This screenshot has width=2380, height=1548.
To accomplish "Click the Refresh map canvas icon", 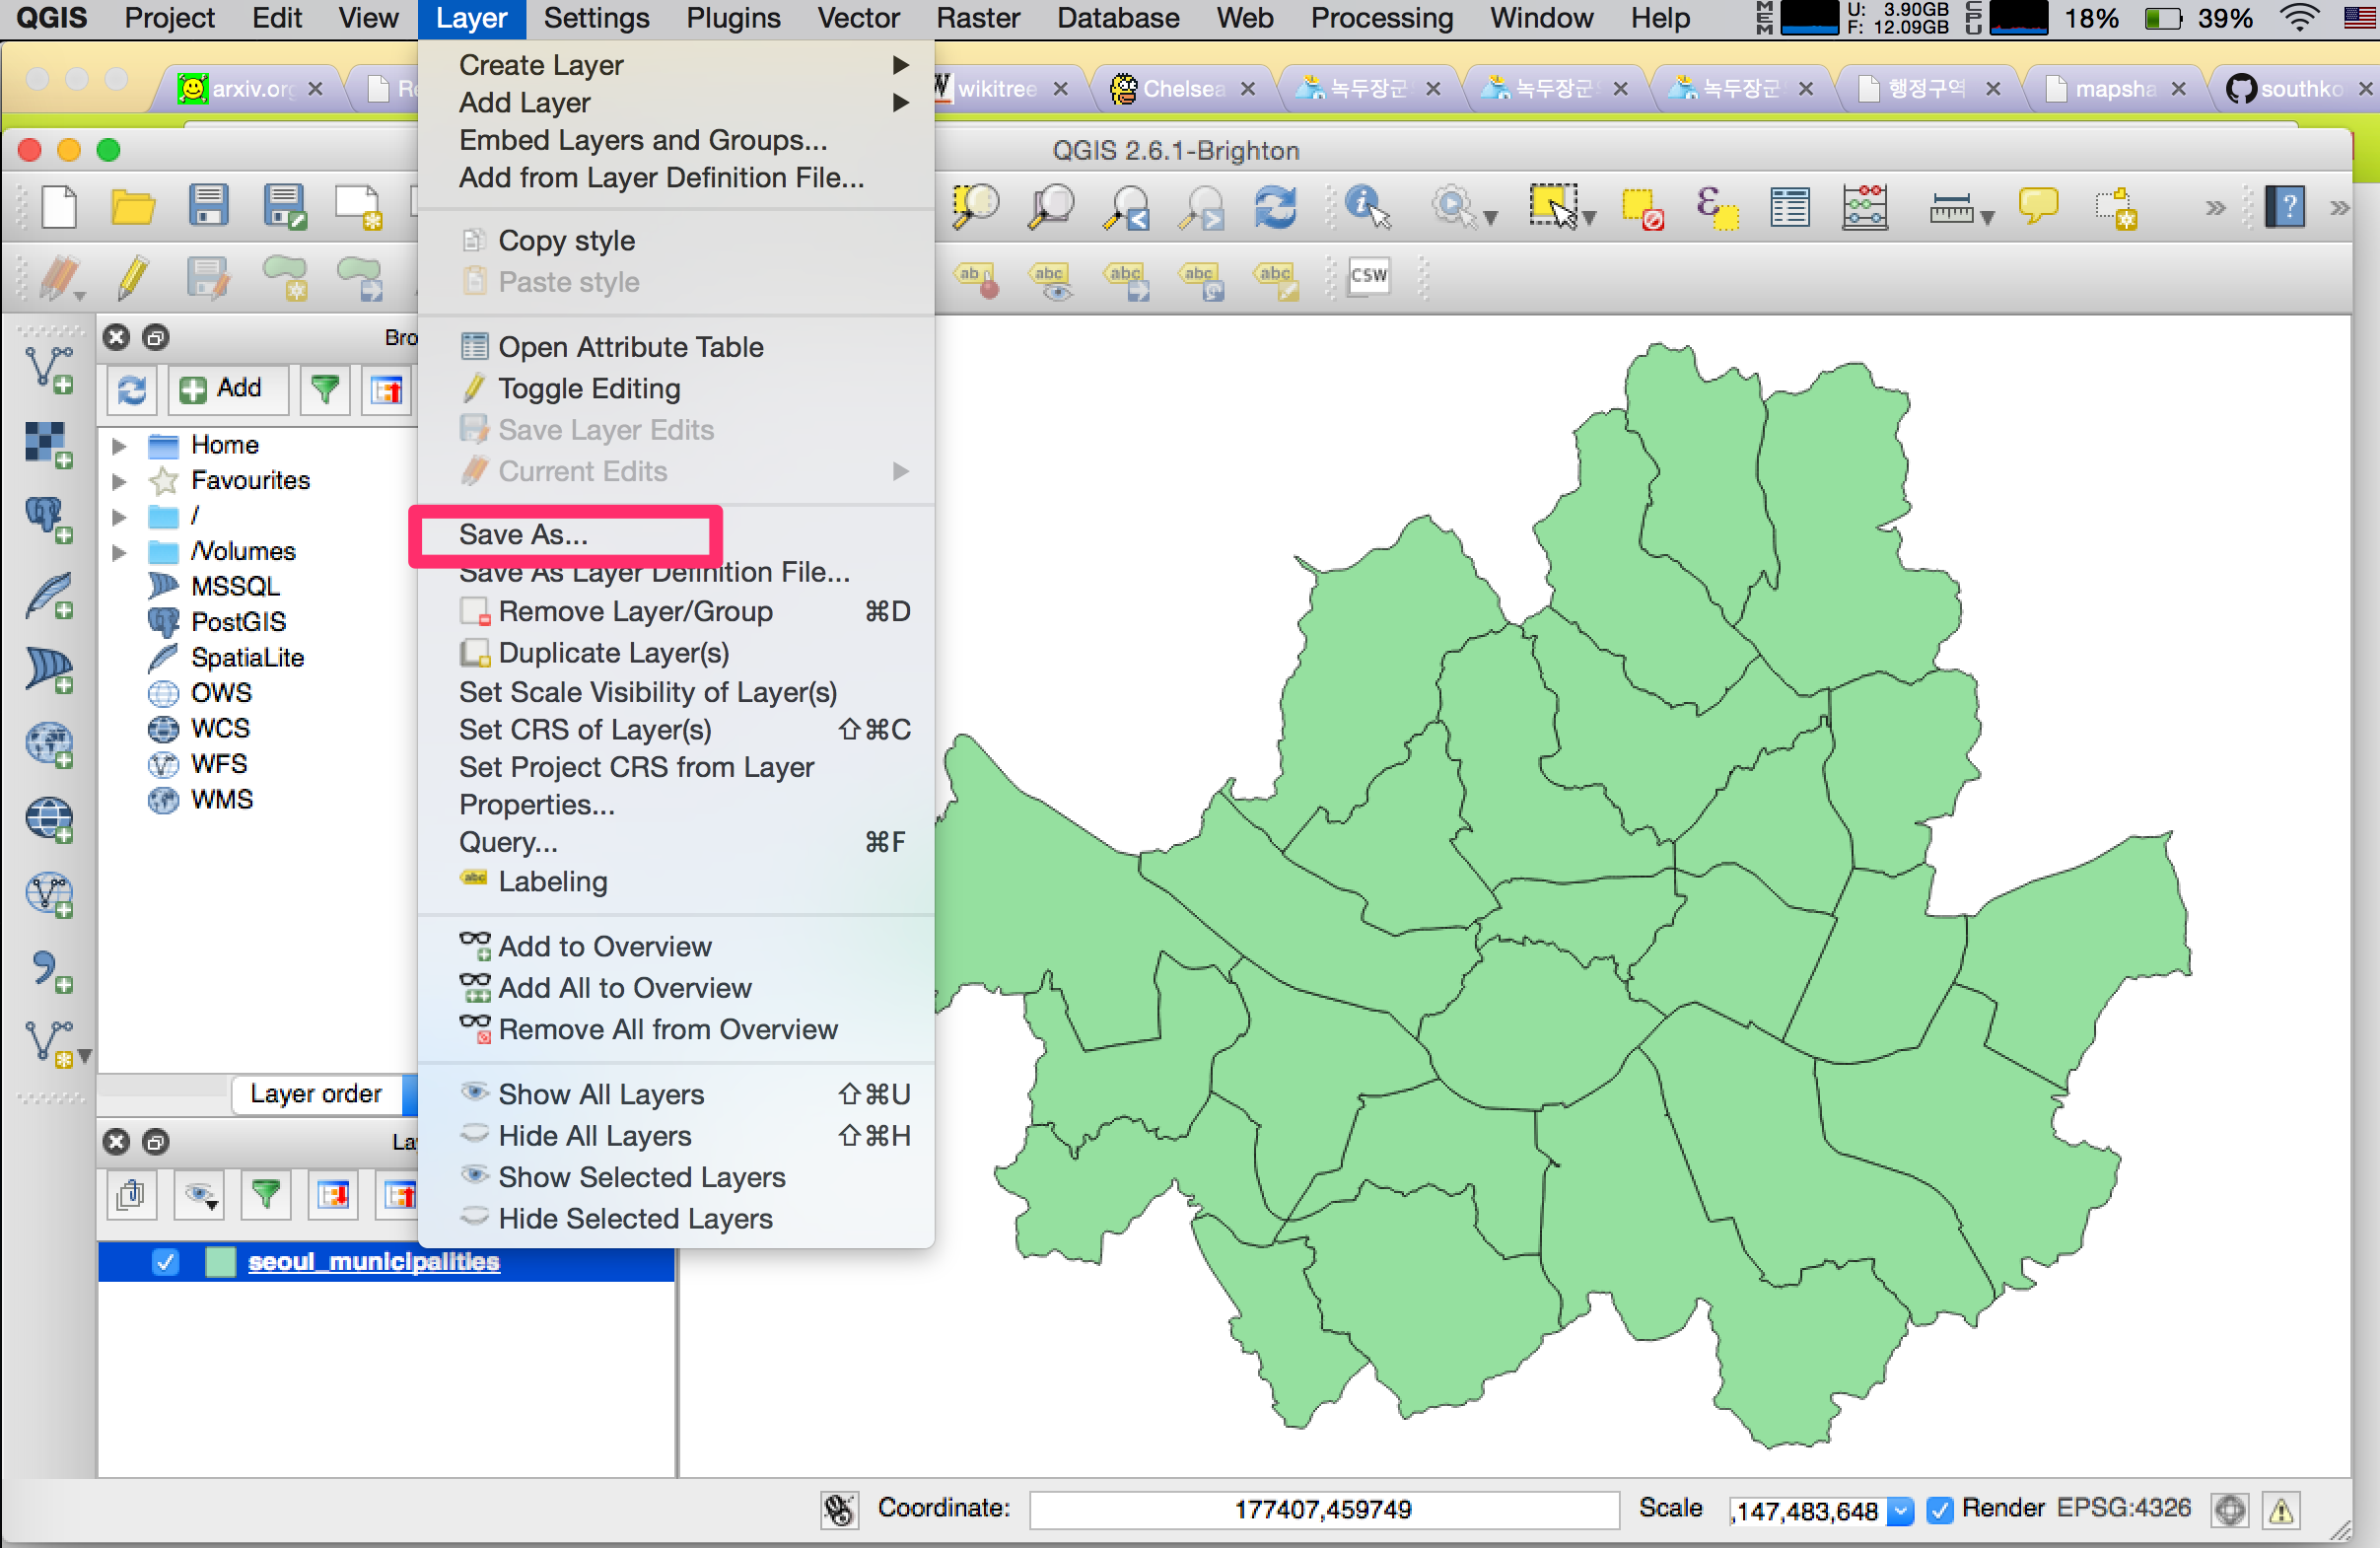I will (x=1276, y=207).
